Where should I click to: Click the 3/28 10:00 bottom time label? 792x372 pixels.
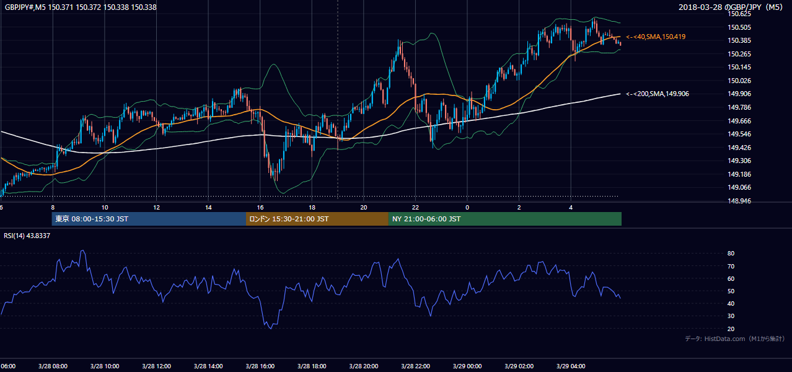pyautogui.click(x=105, y=366)
